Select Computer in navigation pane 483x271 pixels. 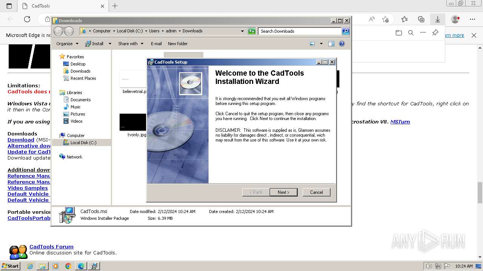click(75, 135)
